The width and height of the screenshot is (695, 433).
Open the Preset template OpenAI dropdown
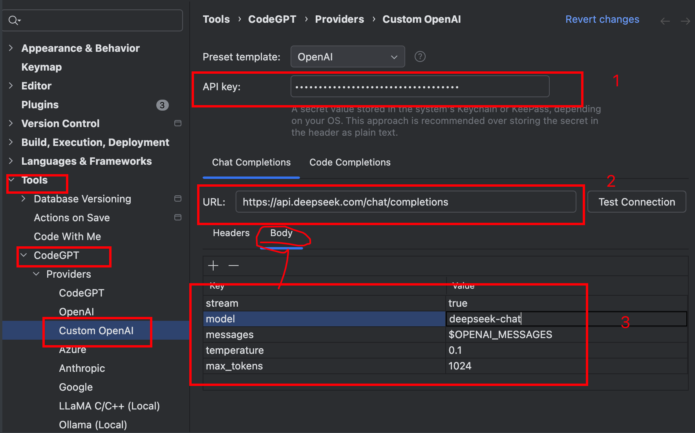coord(347,57)
